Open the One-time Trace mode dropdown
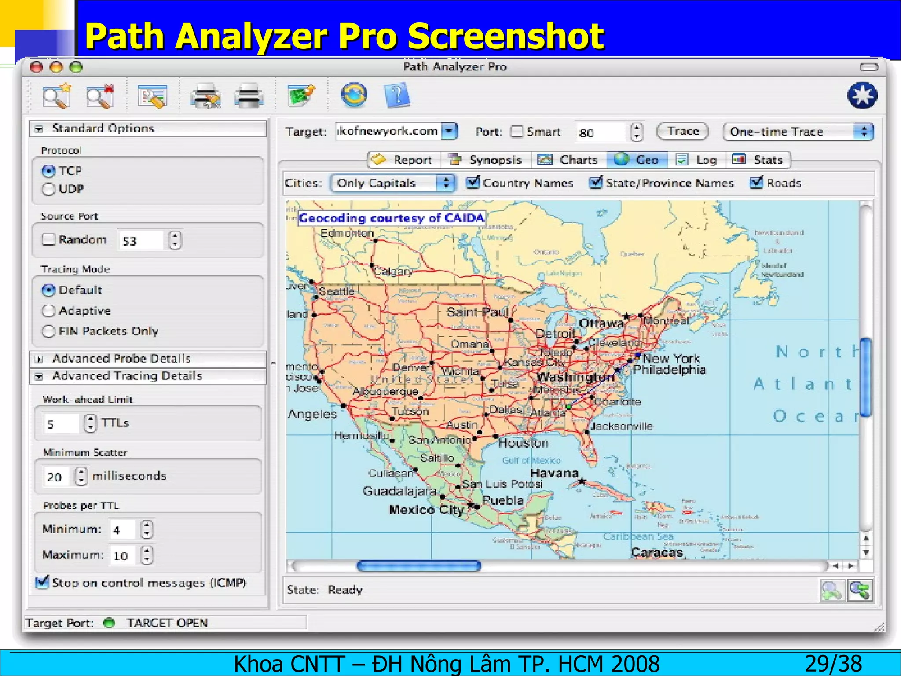Image resolution: width=901 pixels, height=676 pixels. click(798, 132)
